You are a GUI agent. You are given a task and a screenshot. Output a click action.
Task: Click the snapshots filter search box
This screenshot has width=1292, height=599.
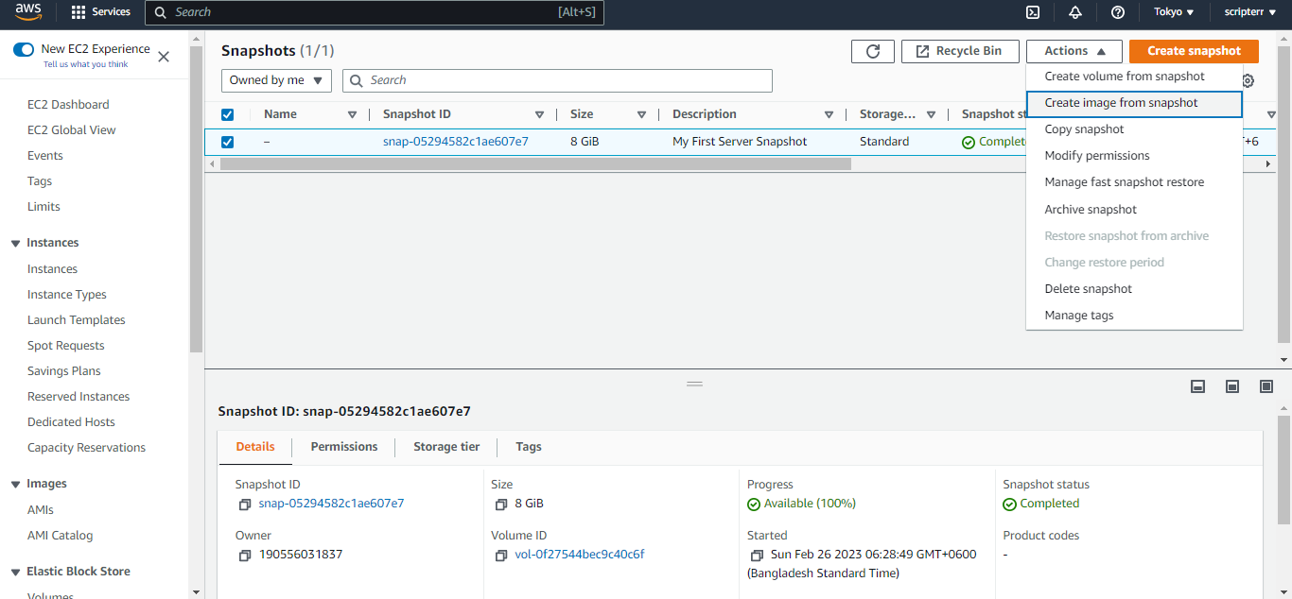[557, 80]
